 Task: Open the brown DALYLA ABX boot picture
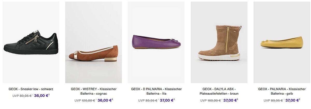pyautogui.click(x=219, y=42)
